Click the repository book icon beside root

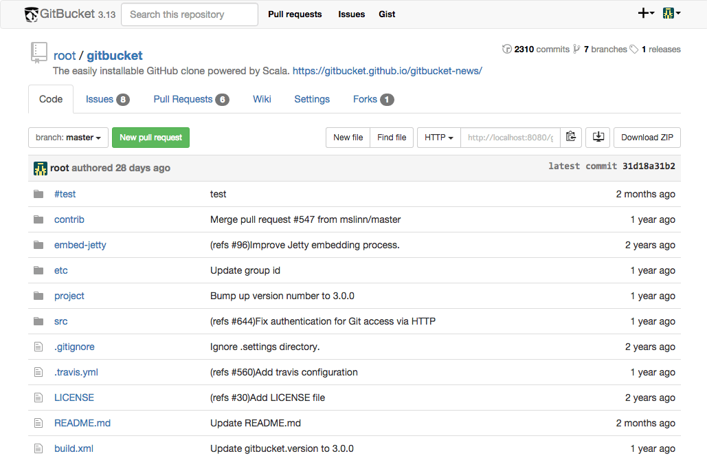click(38, 52)
